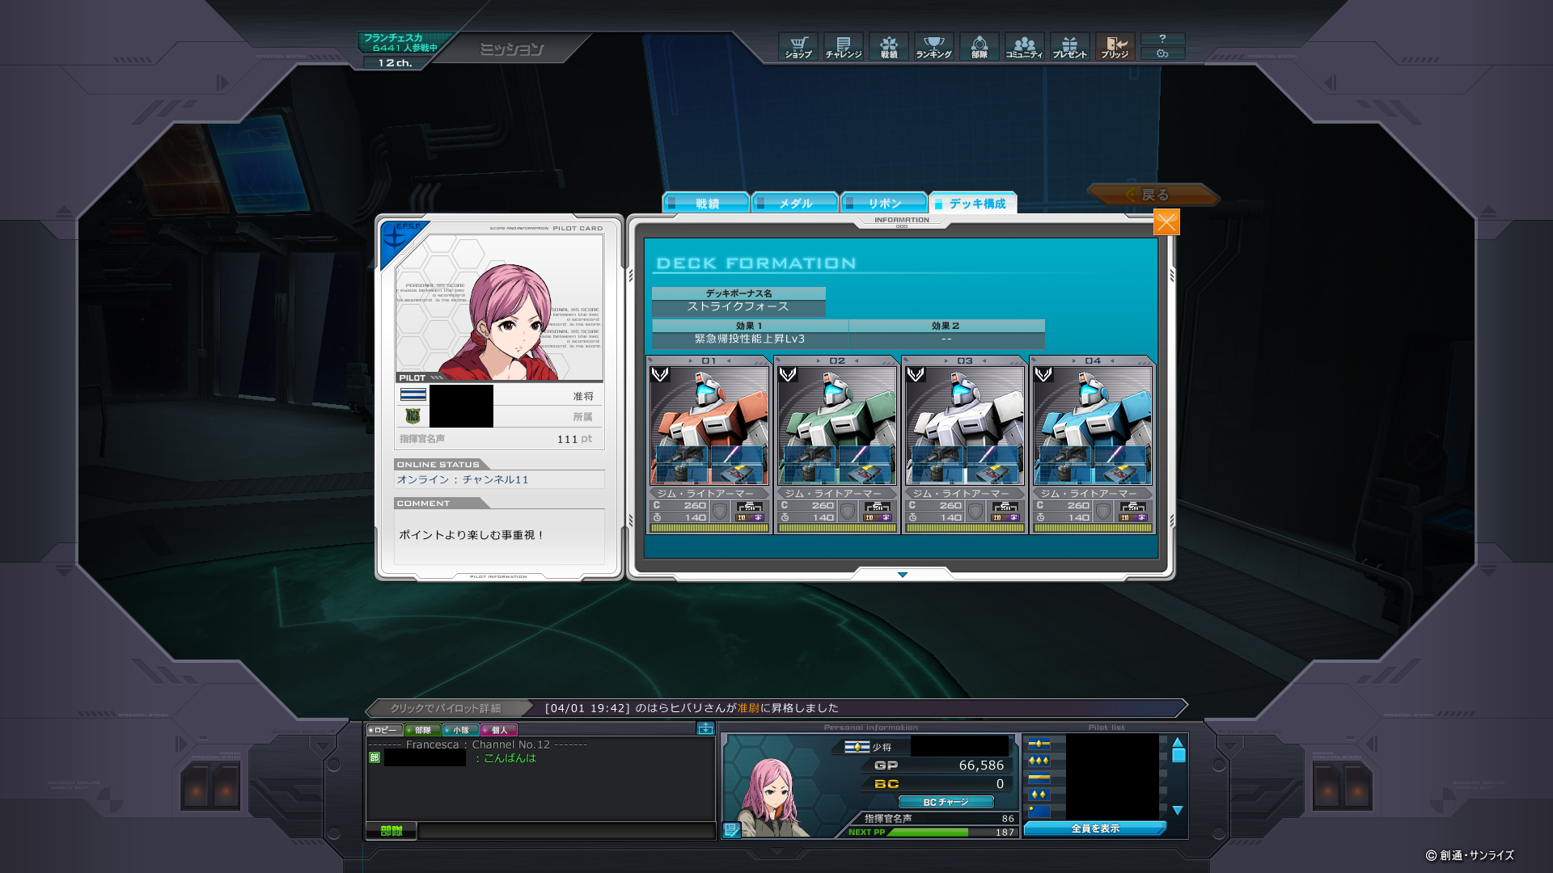1553x873 pixels.
Task: Click the BC チャージ charge button
Action: click(x=946, y=803)
